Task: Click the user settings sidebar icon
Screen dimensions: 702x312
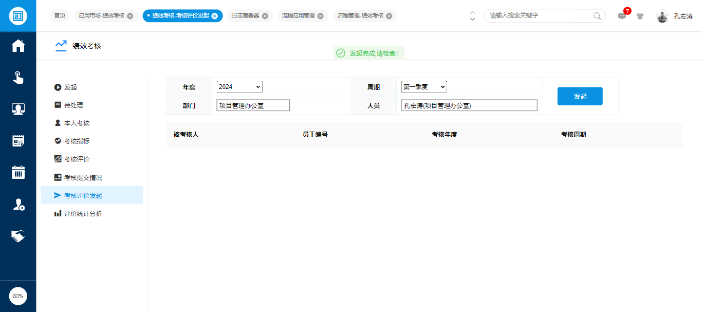Action: [18, 205]
